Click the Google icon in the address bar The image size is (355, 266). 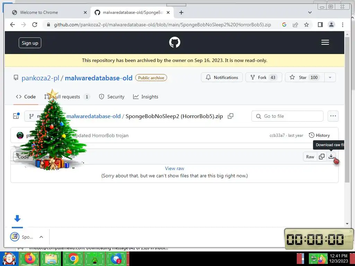284,25
